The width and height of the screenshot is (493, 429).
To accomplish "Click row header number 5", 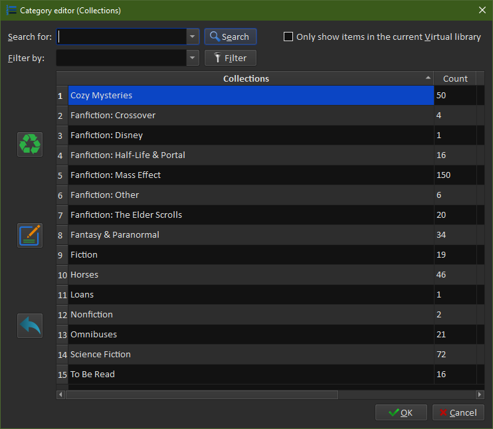I will (62, 175).
